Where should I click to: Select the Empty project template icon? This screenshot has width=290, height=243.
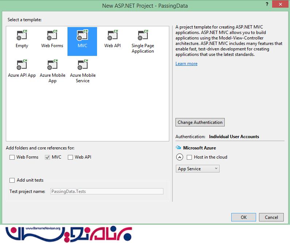22,36
